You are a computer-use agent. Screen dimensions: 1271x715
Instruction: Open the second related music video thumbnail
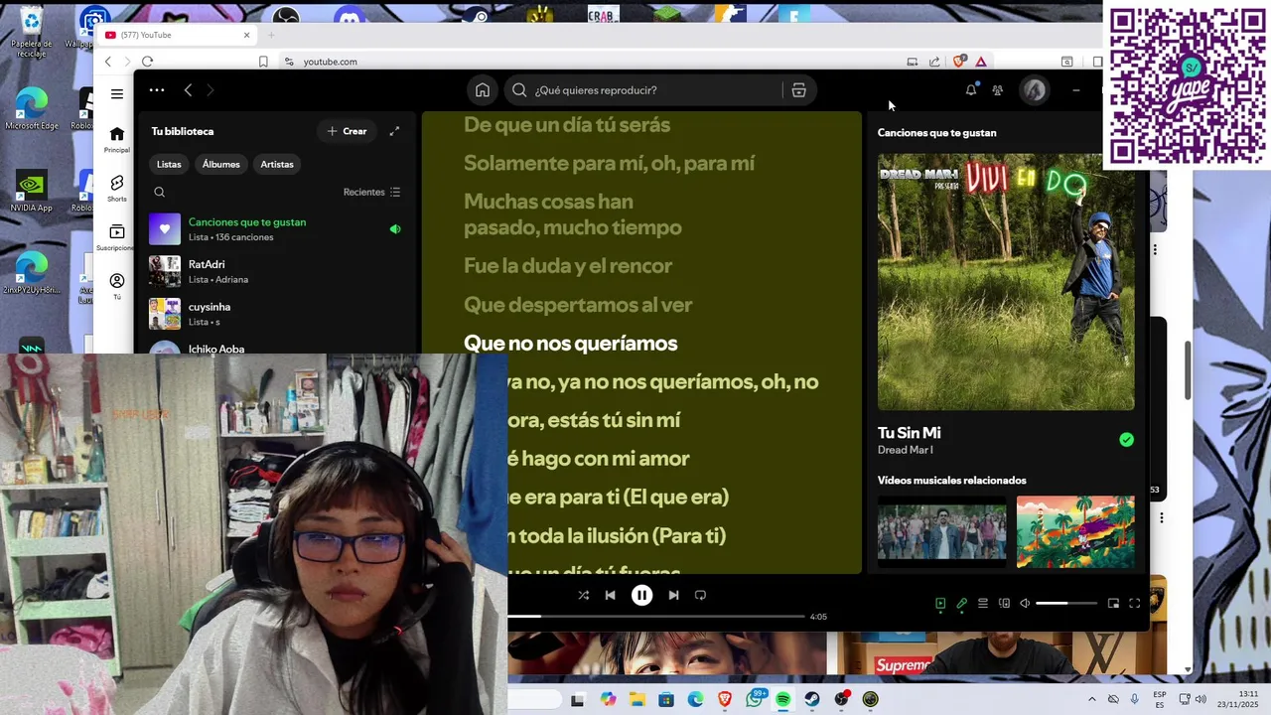point(1075,531)
